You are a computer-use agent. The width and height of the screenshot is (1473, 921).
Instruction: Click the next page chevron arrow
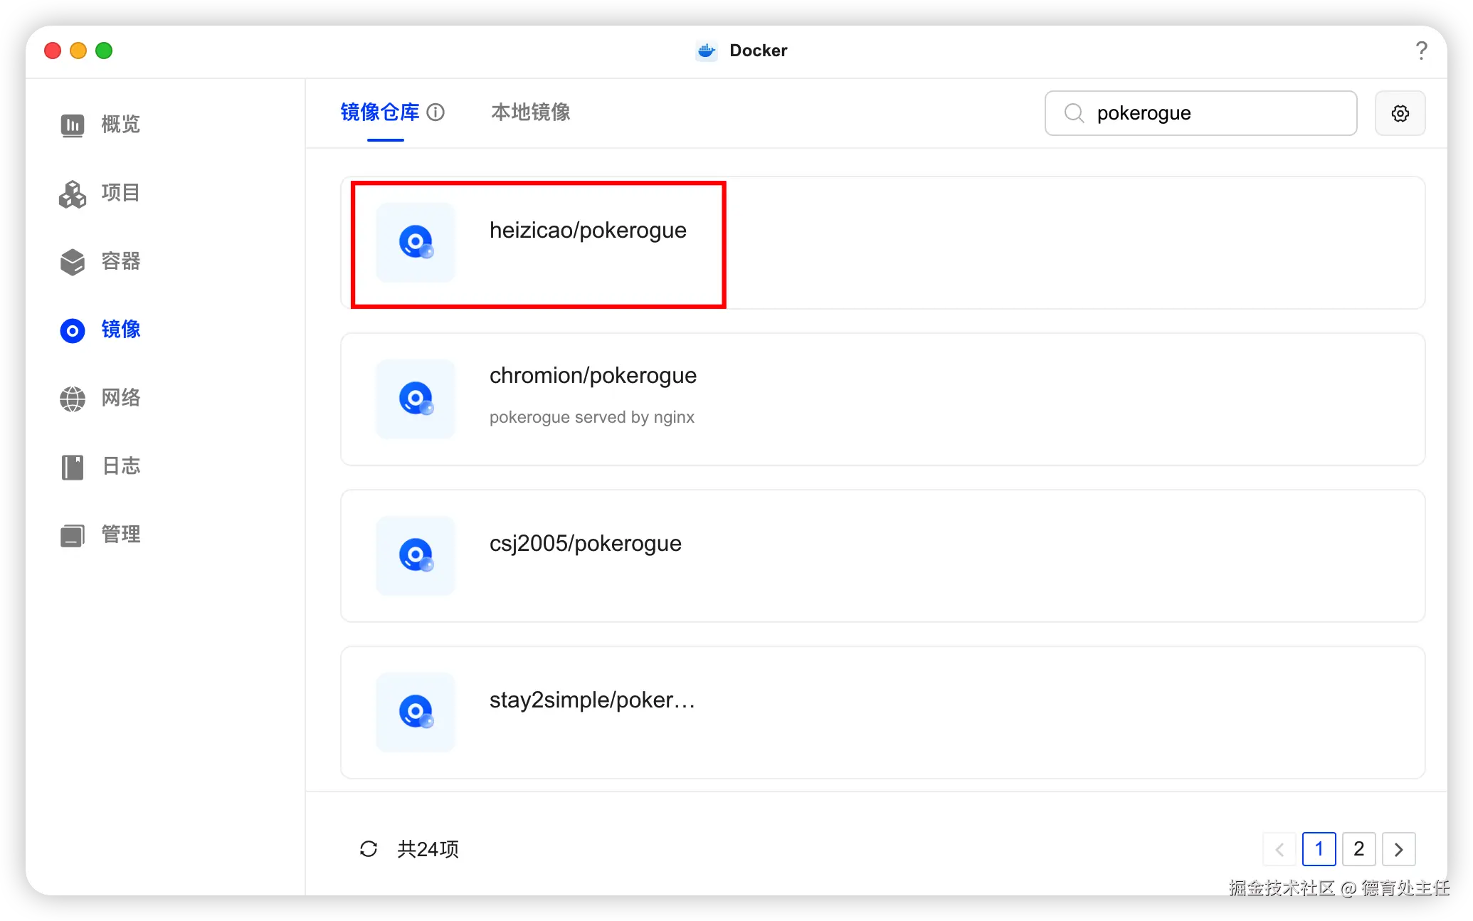point(1398,848)
